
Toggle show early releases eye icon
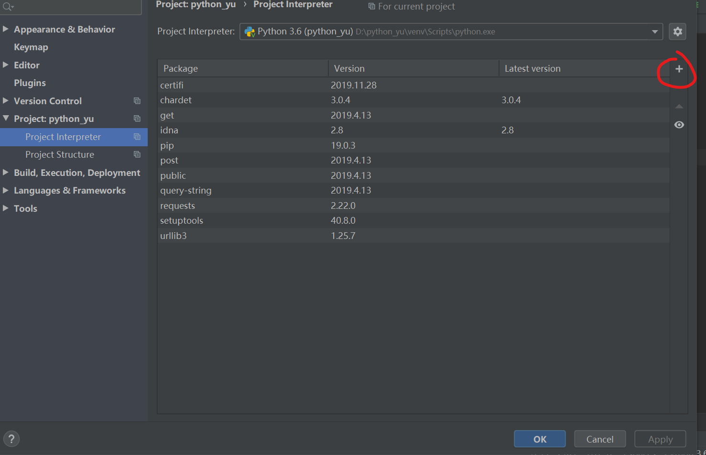coord(679,125)
